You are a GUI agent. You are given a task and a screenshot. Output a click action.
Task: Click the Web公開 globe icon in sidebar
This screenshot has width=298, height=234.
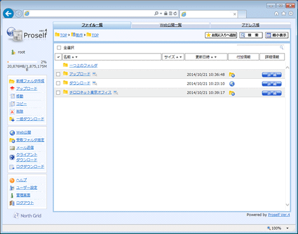12,133
